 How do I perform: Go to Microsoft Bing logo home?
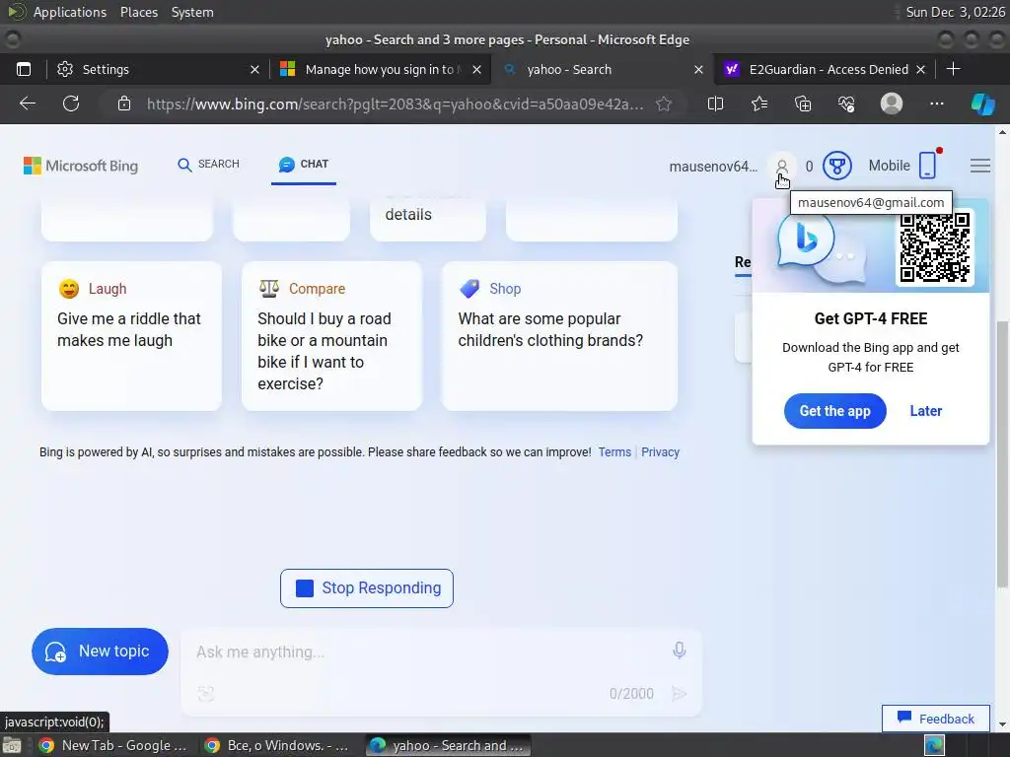(x=81, y=166)
